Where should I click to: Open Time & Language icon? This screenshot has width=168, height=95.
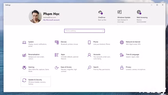[x=122, y=55]
